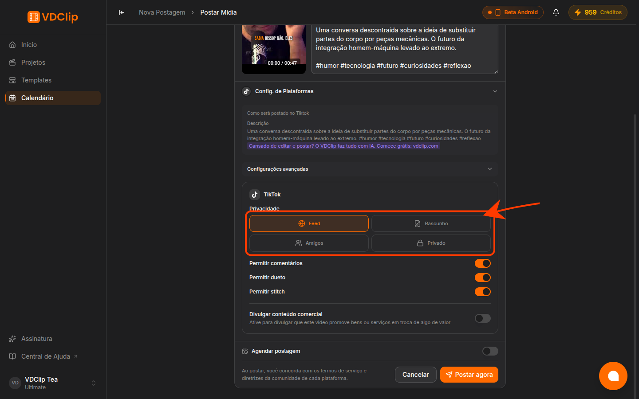Click the Postar Mídia breadcrumb
The height and width of the screenshot is (399, 639).
[x=218, y=12]
